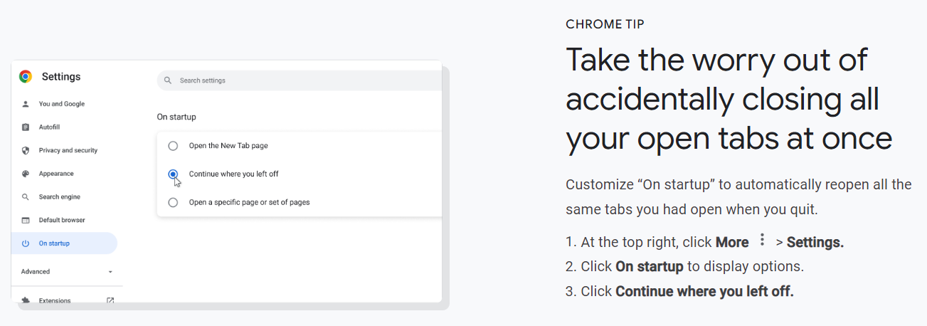
Task: Click the Appearance palette icon
Action: coord(26,174)
